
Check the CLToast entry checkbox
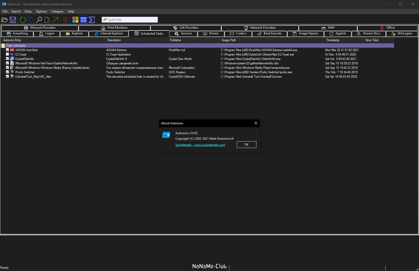(x=8, y=54)
